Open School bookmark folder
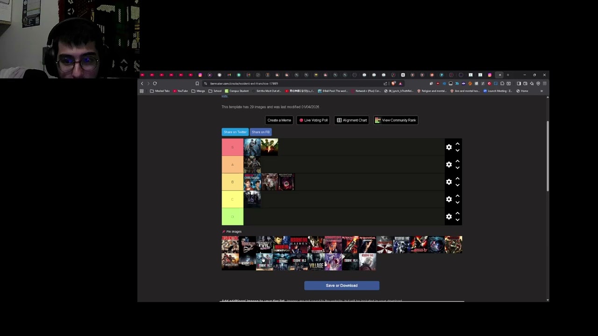This screenshot has height=336, width=598. tap(215, 91)
